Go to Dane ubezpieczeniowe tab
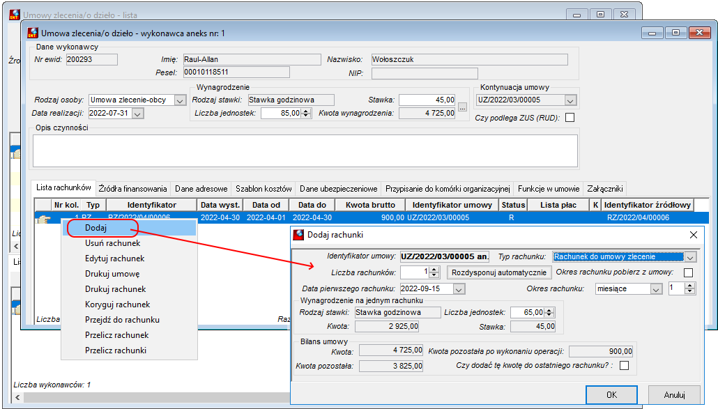This screenshot has height=409, width=718. tap(338, 189)
